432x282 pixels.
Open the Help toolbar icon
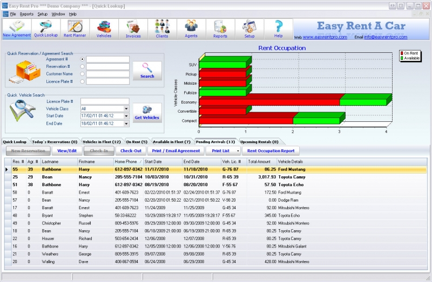[x=278, y=29]
